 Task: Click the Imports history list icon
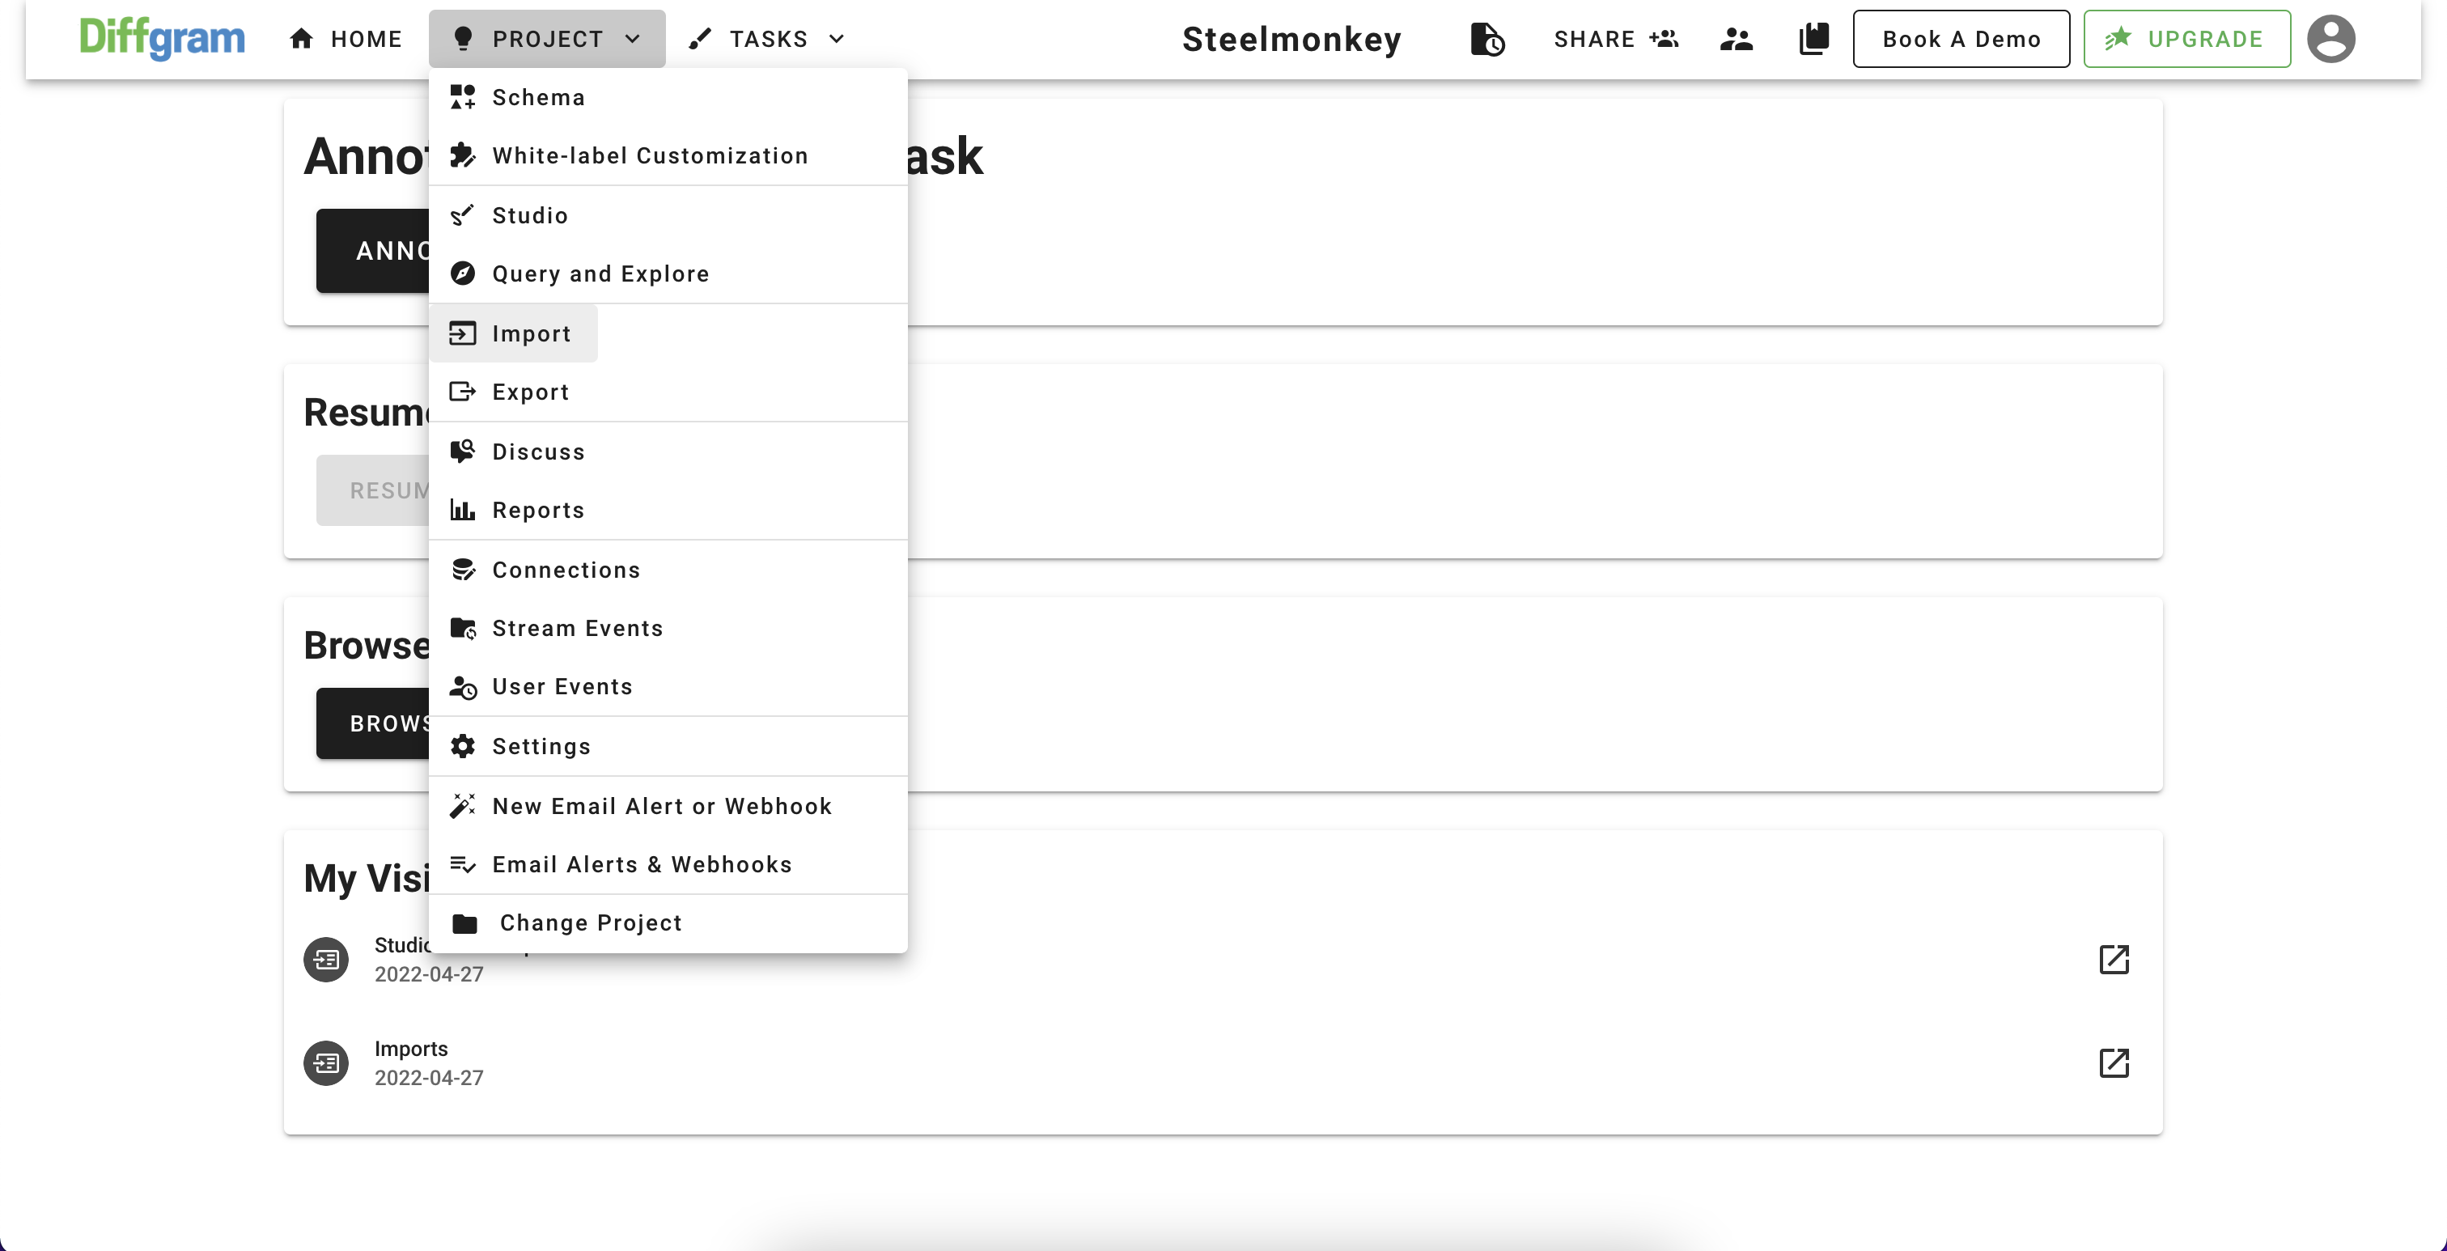(x=326, y=1062)
